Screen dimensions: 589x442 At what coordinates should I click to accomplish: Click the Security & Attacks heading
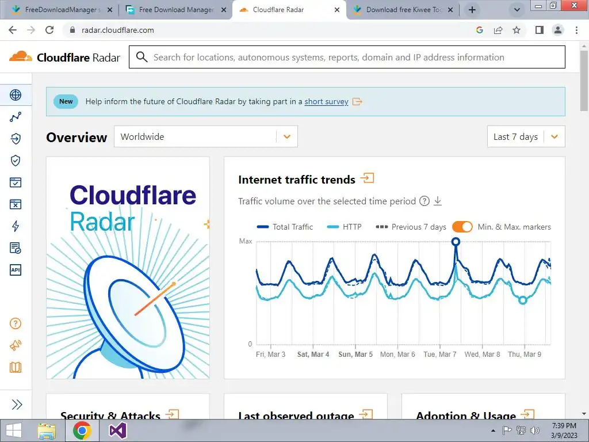[x=110, y=415]
